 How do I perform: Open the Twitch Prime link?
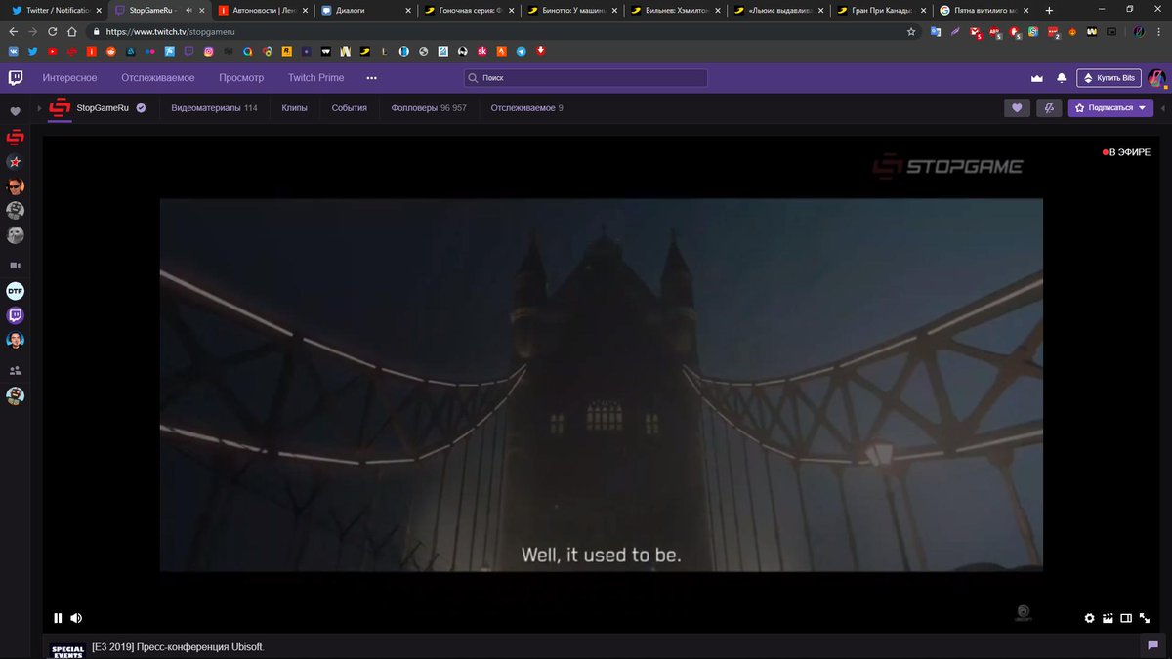click(315, 77)
